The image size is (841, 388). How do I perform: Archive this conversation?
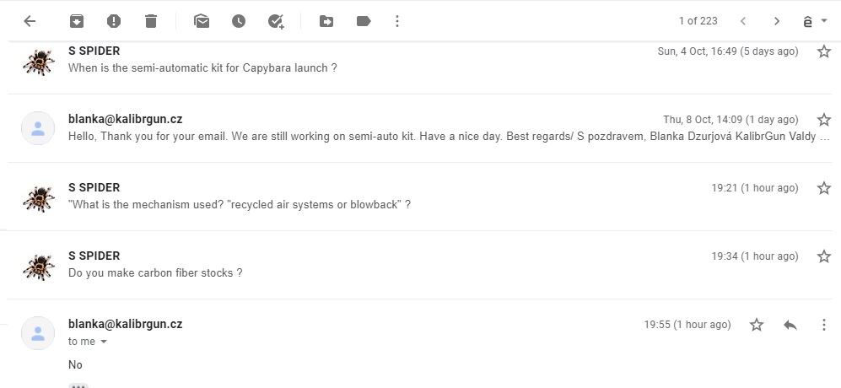click(77, 21)
